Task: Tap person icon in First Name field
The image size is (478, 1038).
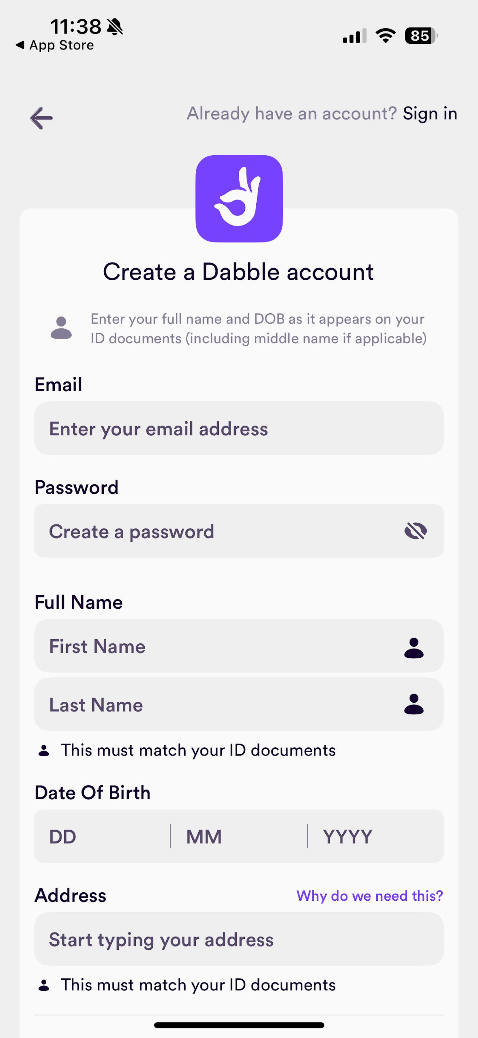Action: [x=414, y=648]
